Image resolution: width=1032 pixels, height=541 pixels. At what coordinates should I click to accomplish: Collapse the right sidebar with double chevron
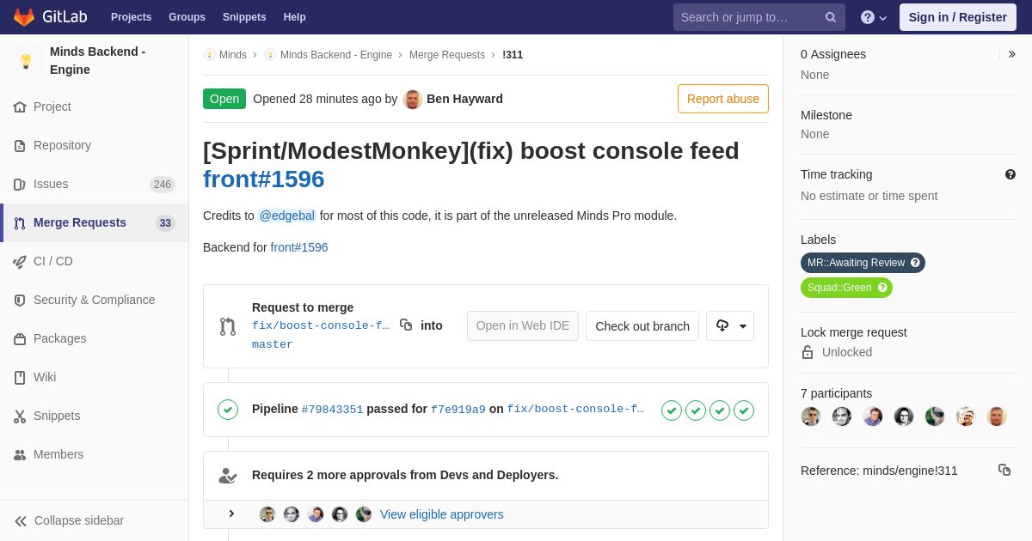pos(1012,54)
